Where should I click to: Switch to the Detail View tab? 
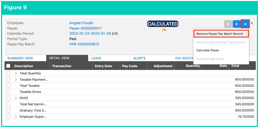coord(67,58)
